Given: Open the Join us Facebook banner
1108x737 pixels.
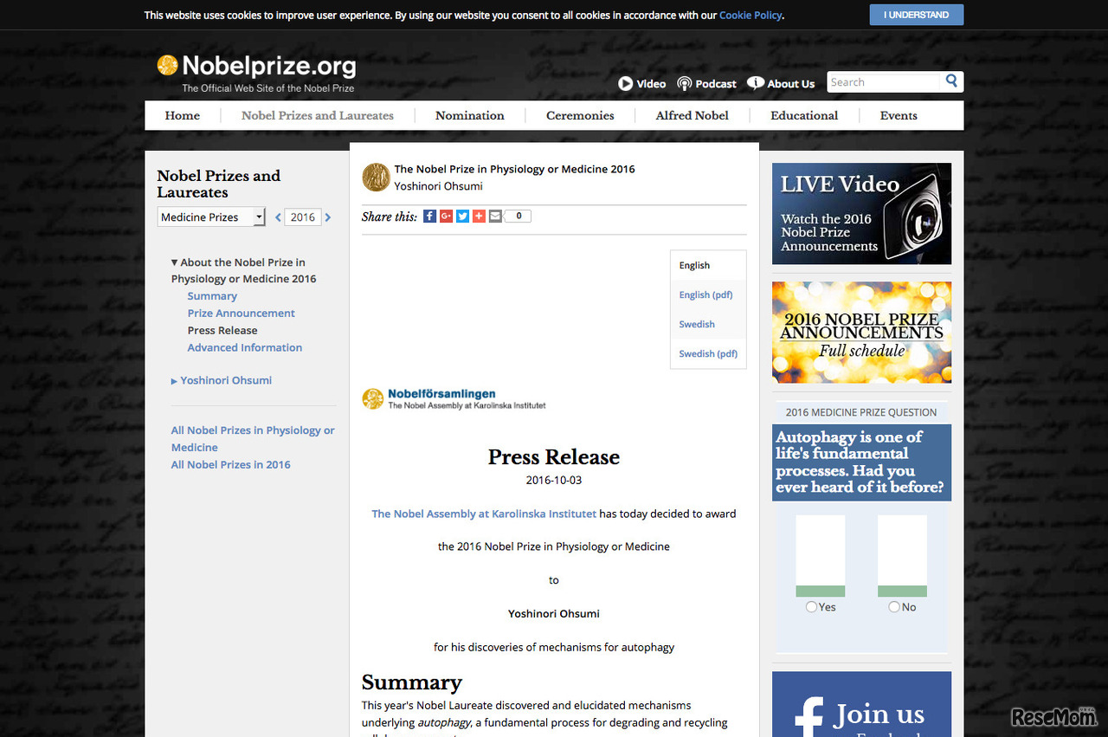Looking at the screenshot, I should tap(861, 704).
